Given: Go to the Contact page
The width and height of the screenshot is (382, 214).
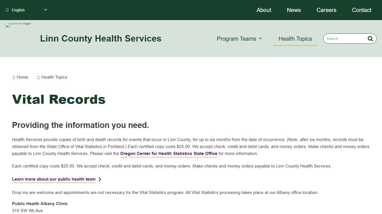Looking at the screenshot, I should pos(361,10).
